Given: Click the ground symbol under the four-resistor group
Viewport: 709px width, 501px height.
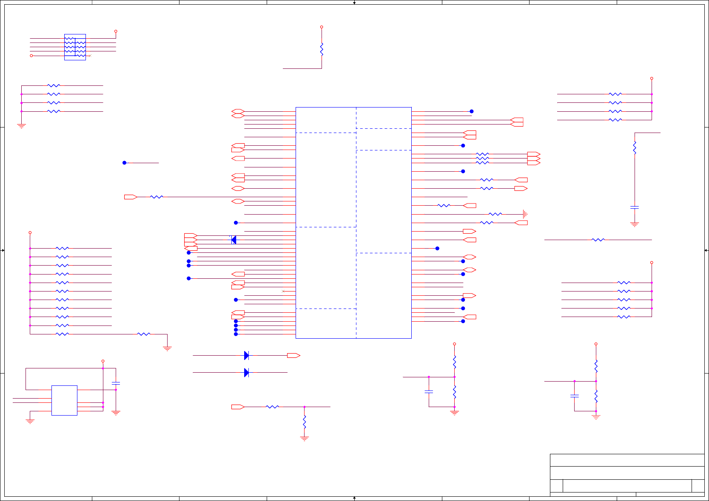Looking at the screenshot, I should click(21, 126).
